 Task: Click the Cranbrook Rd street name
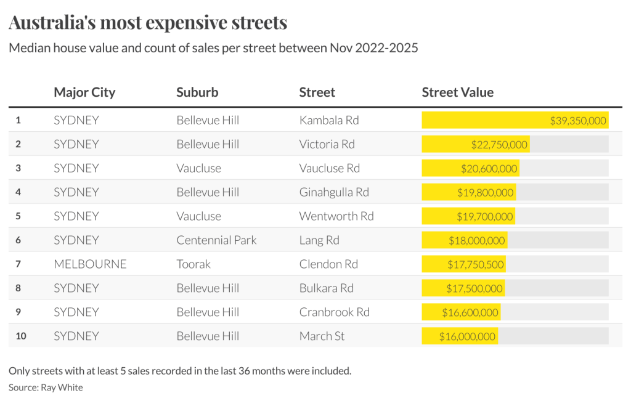[334, 312]
